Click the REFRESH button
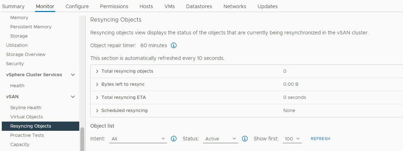Viewport: 403px width, 151px height. click(320, 139)
